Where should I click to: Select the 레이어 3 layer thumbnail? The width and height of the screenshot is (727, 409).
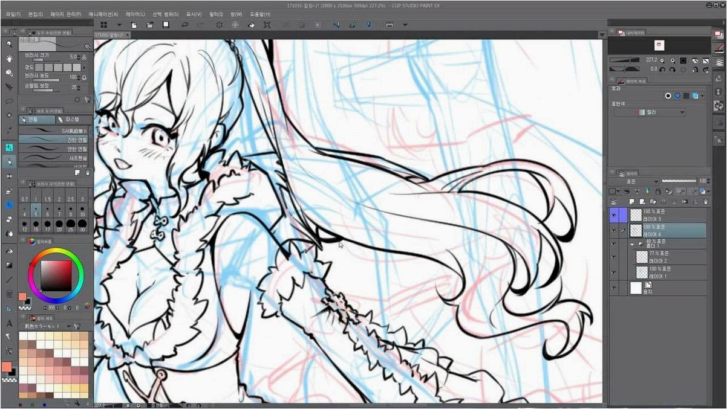click(x=635, y=215)
